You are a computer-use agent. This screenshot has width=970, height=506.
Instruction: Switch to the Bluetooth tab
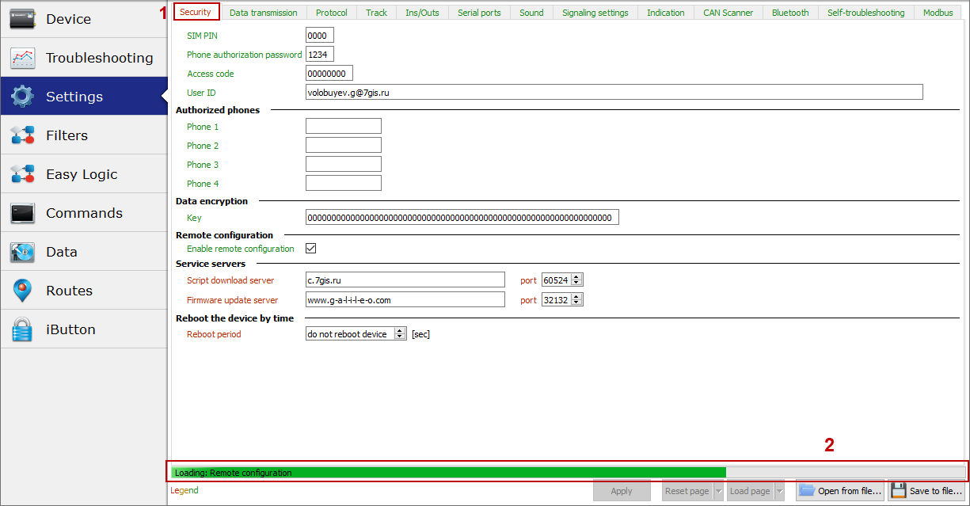(x=791, y=13)
